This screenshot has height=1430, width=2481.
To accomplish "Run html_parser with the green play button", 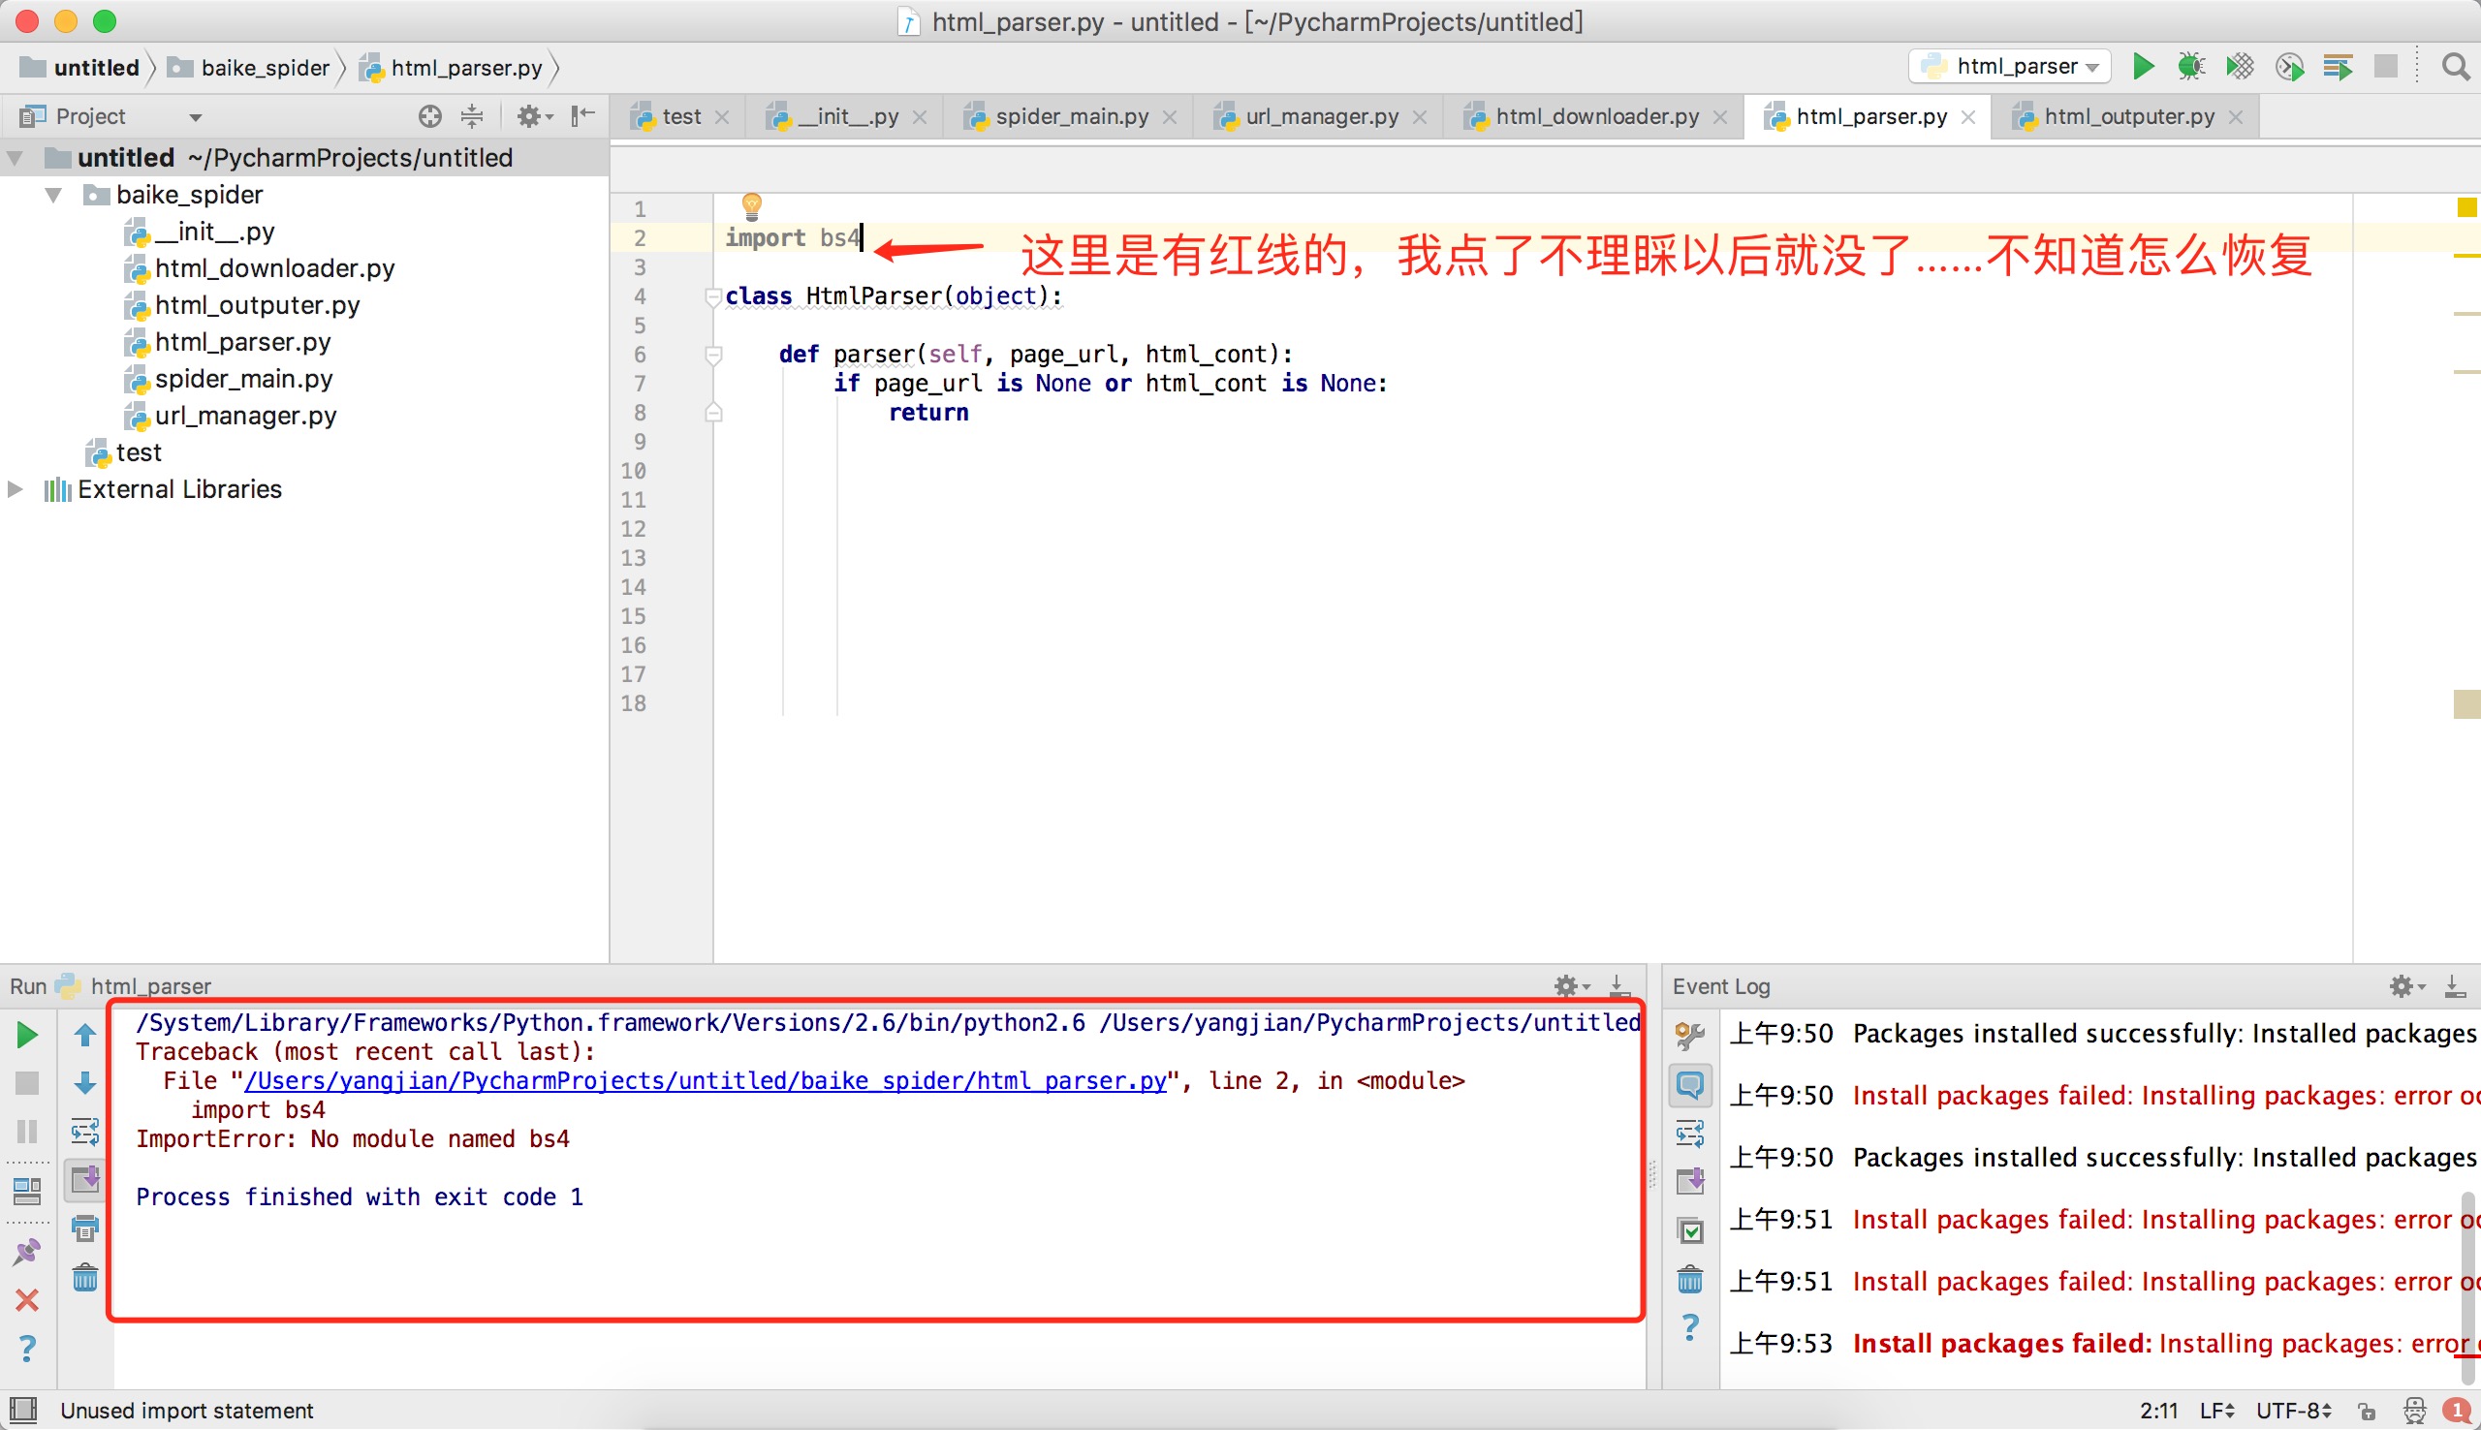I will (x=2143, y=67).
